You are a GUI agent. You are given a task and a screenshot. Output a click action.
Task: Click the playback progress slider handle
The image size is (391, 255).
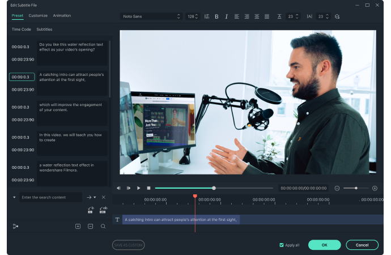[214, 188]
